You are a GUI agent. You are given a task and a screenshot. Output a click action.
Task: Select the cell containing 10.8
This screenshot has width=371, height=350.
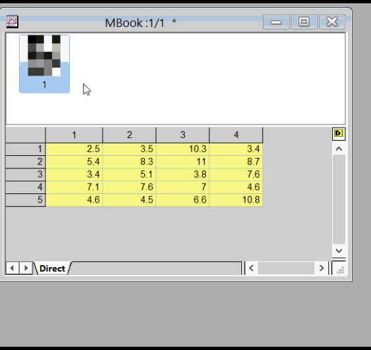[x=236, y=200]
